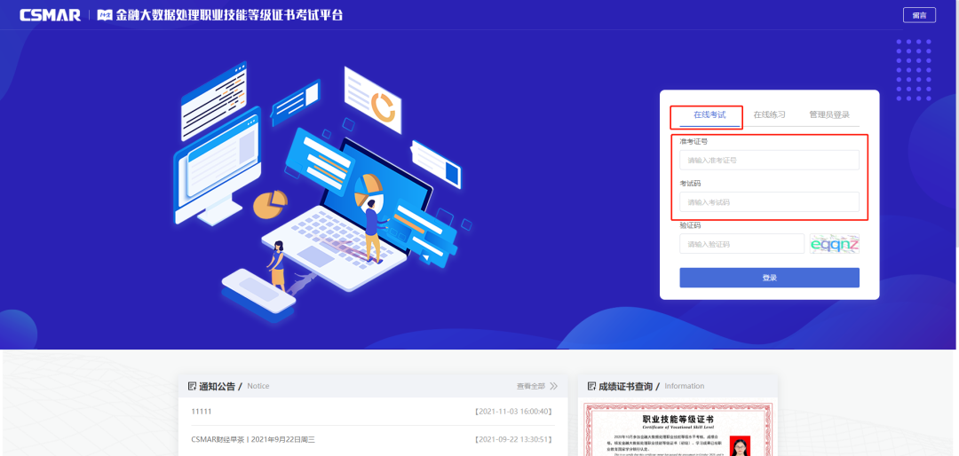Open the notice titled 11111
The width and height of the screenshot is (959, 456).
point(202,412)
